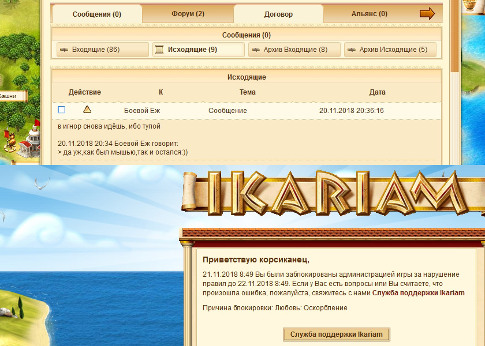This screenshot has height=346, width=485.
Task: Click the Башни label on the map
Action: (13, 96)
